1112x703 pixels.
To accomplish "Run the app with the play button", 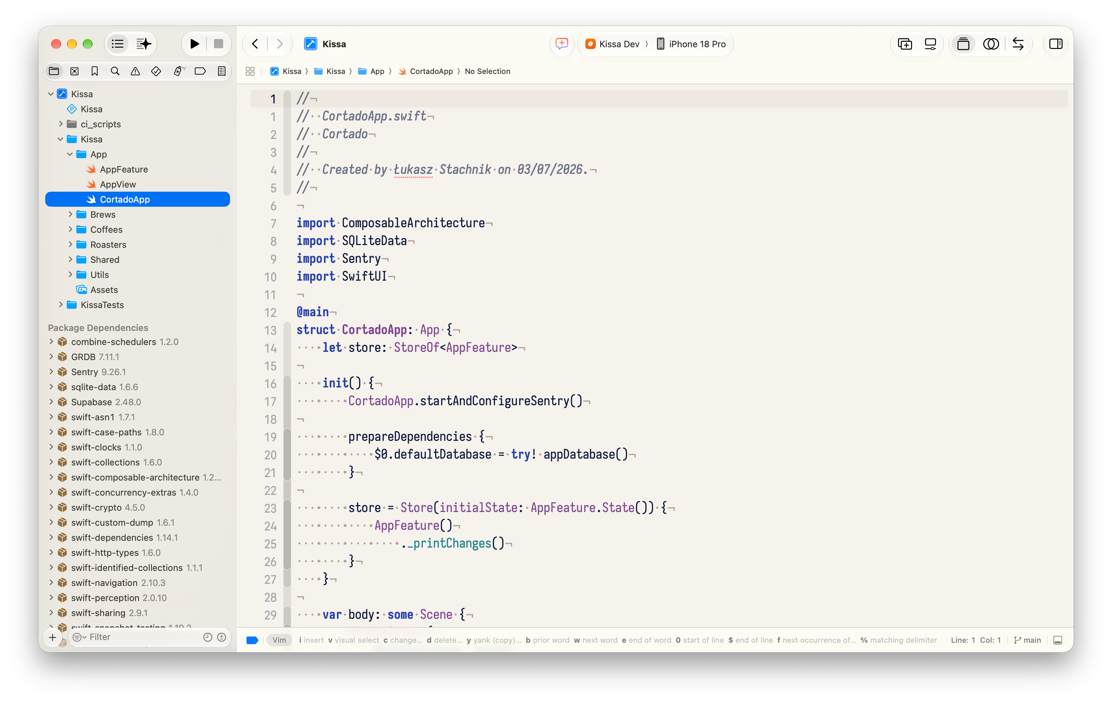I will click(194, 44).
